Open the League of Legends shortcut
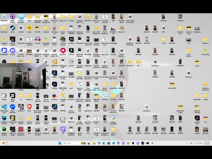The width and height of the screenshot is (212, 159). pos(63,39)
